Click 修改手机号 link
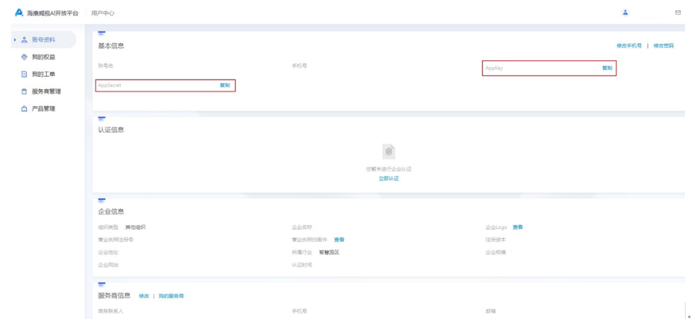 628,46
